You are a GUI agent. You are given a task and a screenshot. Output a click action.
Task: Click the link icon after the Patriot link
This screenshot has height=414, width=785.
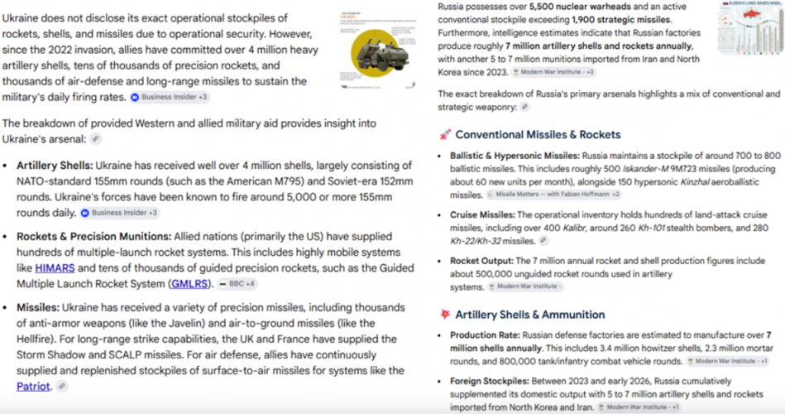(61, 387)
